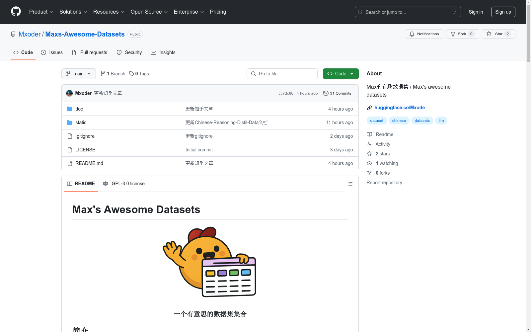Click the dataset topic tag
The image size is (531, 332).
click(x=377, y=121)
